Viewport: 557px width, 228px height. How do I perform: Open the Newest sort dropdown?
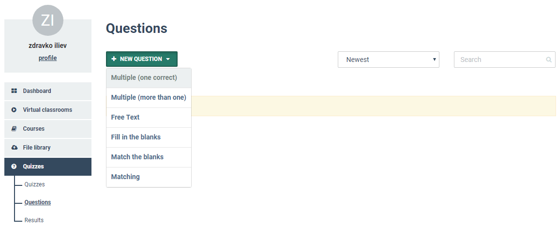tap(388, 60)
